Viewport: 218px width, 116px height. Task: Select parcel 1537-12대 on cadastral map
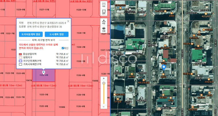point(105,50)
